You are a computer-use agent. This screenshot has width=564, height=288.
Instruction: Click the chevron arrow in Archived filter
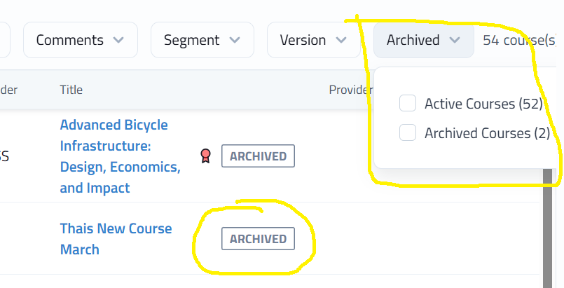455,41
